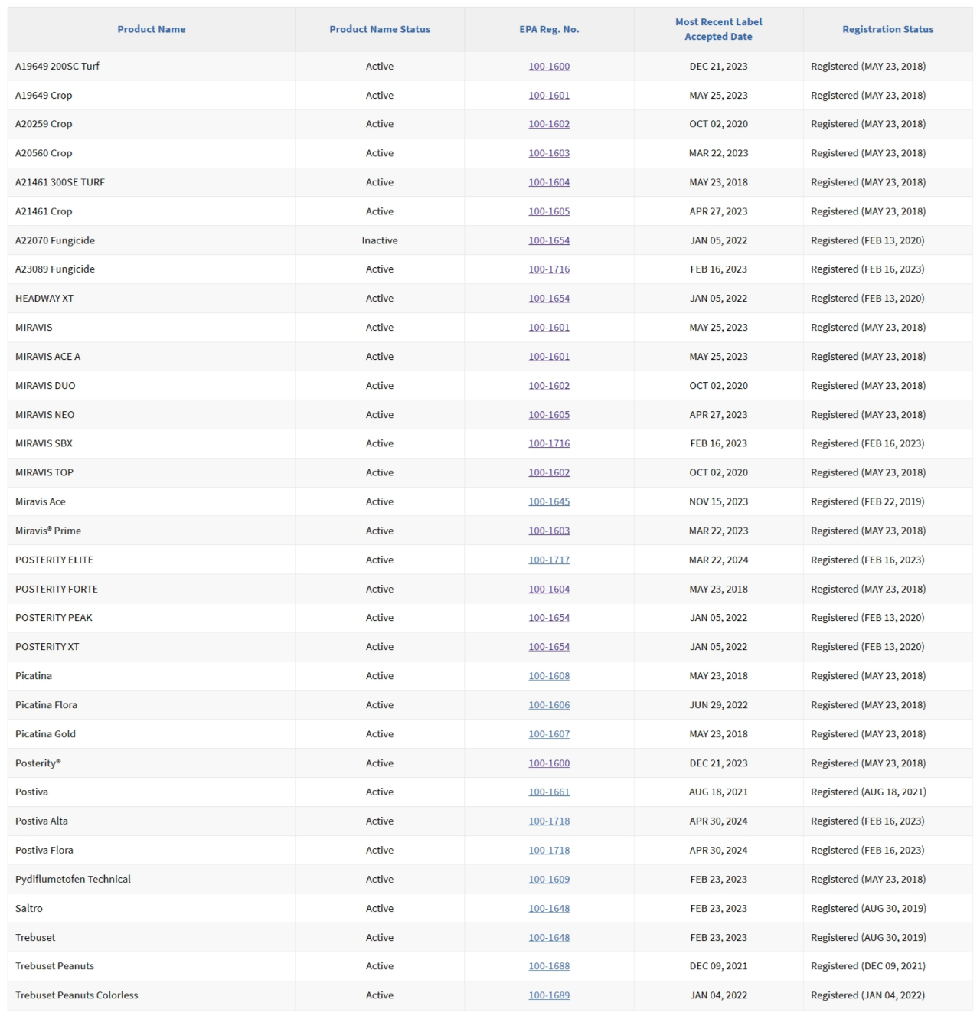980x1019 pixels.
Task: Select product name 'A19649 200SC Turf'
Action: (x=57, y=67)
